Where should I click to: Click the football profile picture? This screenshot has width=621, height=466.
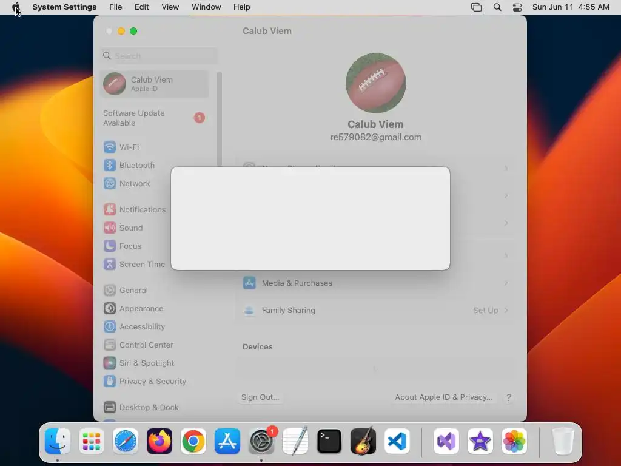point(375,83)
